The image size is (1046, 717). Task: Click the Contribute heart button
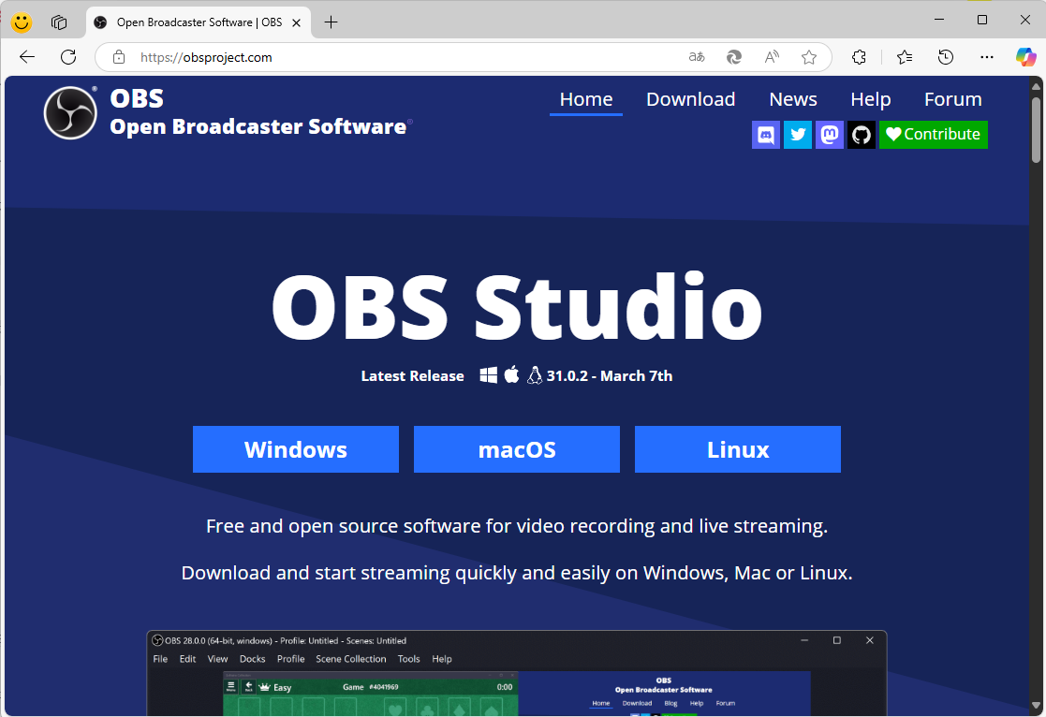pyautogui.click(x=934, y=135)
